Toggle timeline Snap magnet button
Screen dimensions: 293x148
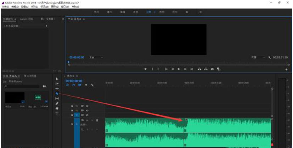tap(73, 85)
